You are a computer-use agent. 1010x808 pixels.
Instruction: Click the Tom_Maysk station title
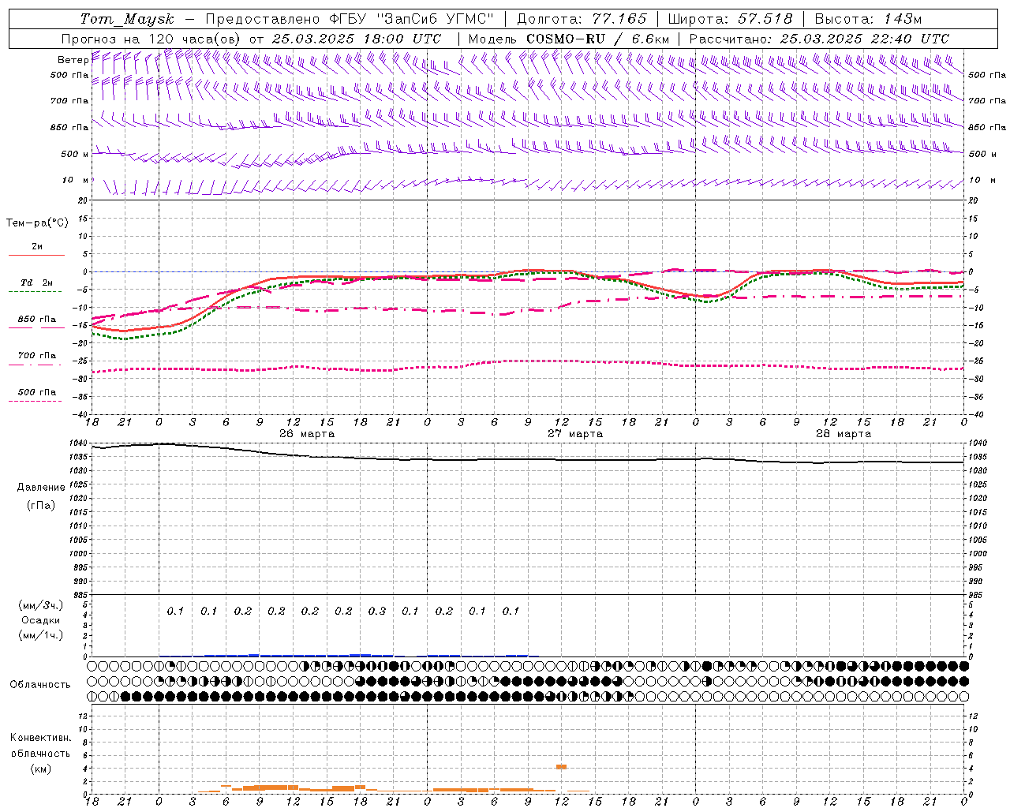[x=127, y=19]
